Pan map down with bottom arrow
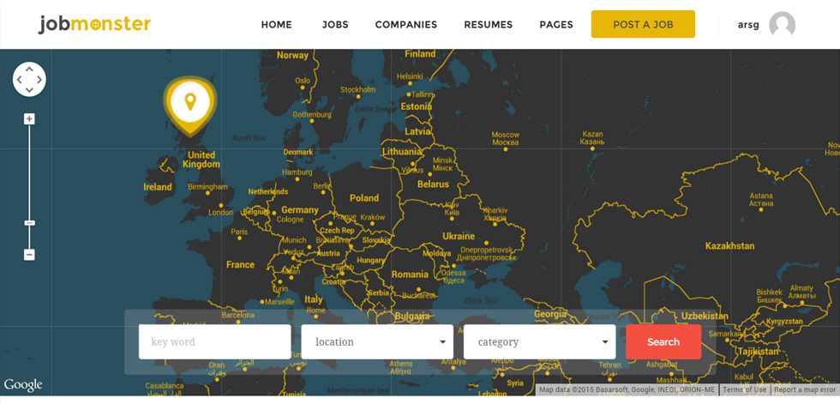Screen dimensions: 840x404 (x=29, y=89)
